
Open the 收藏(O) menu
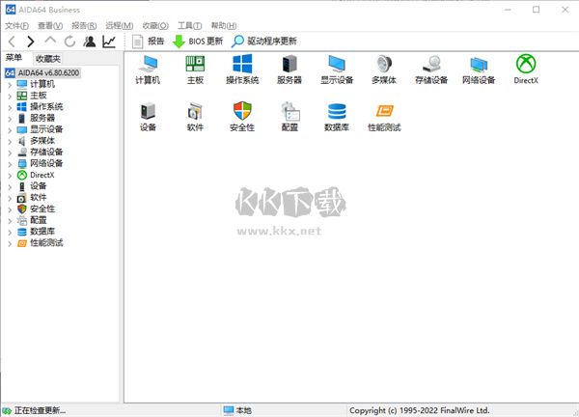[155, 25]
